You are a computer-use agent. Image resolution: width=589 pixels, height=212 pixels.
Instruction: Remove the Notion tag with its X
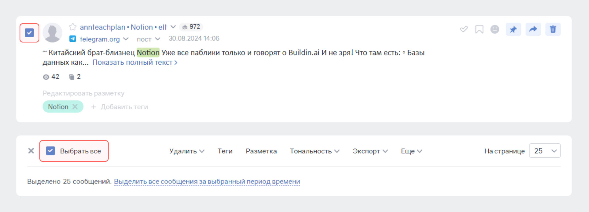[x=75, y=107]
